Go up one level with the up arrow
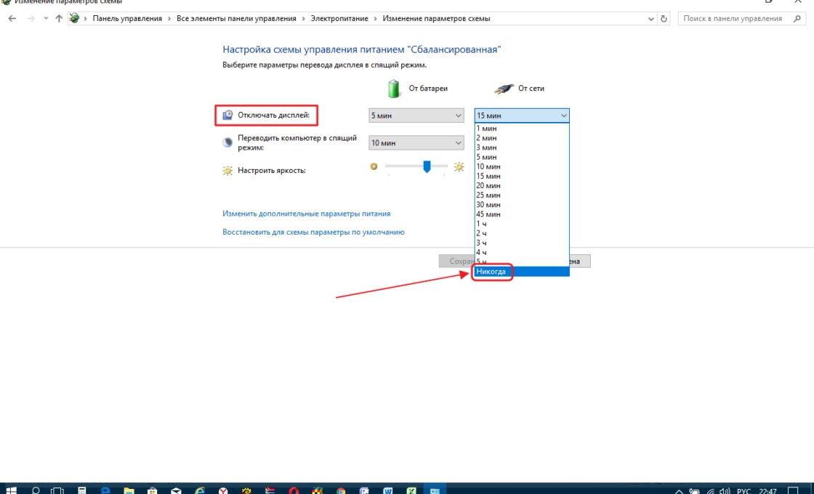Screen dimensions: 814x494 pyautogui.click(x=59, y=19)
